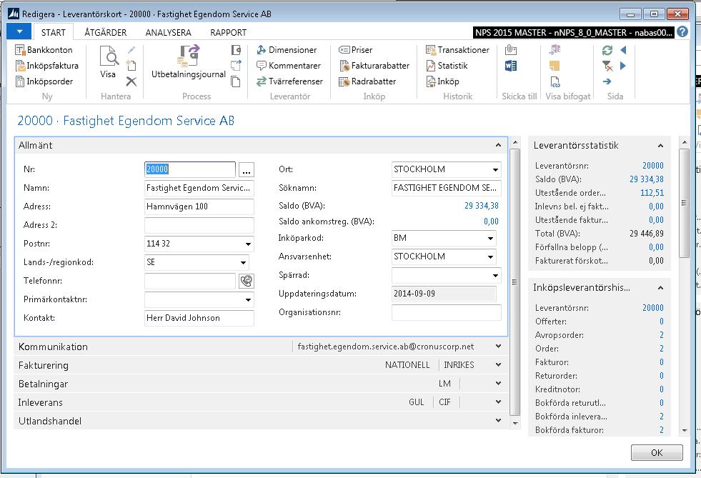Click the Go to arrow icon in Sida

pyautogui.click(x=607, y=81)
